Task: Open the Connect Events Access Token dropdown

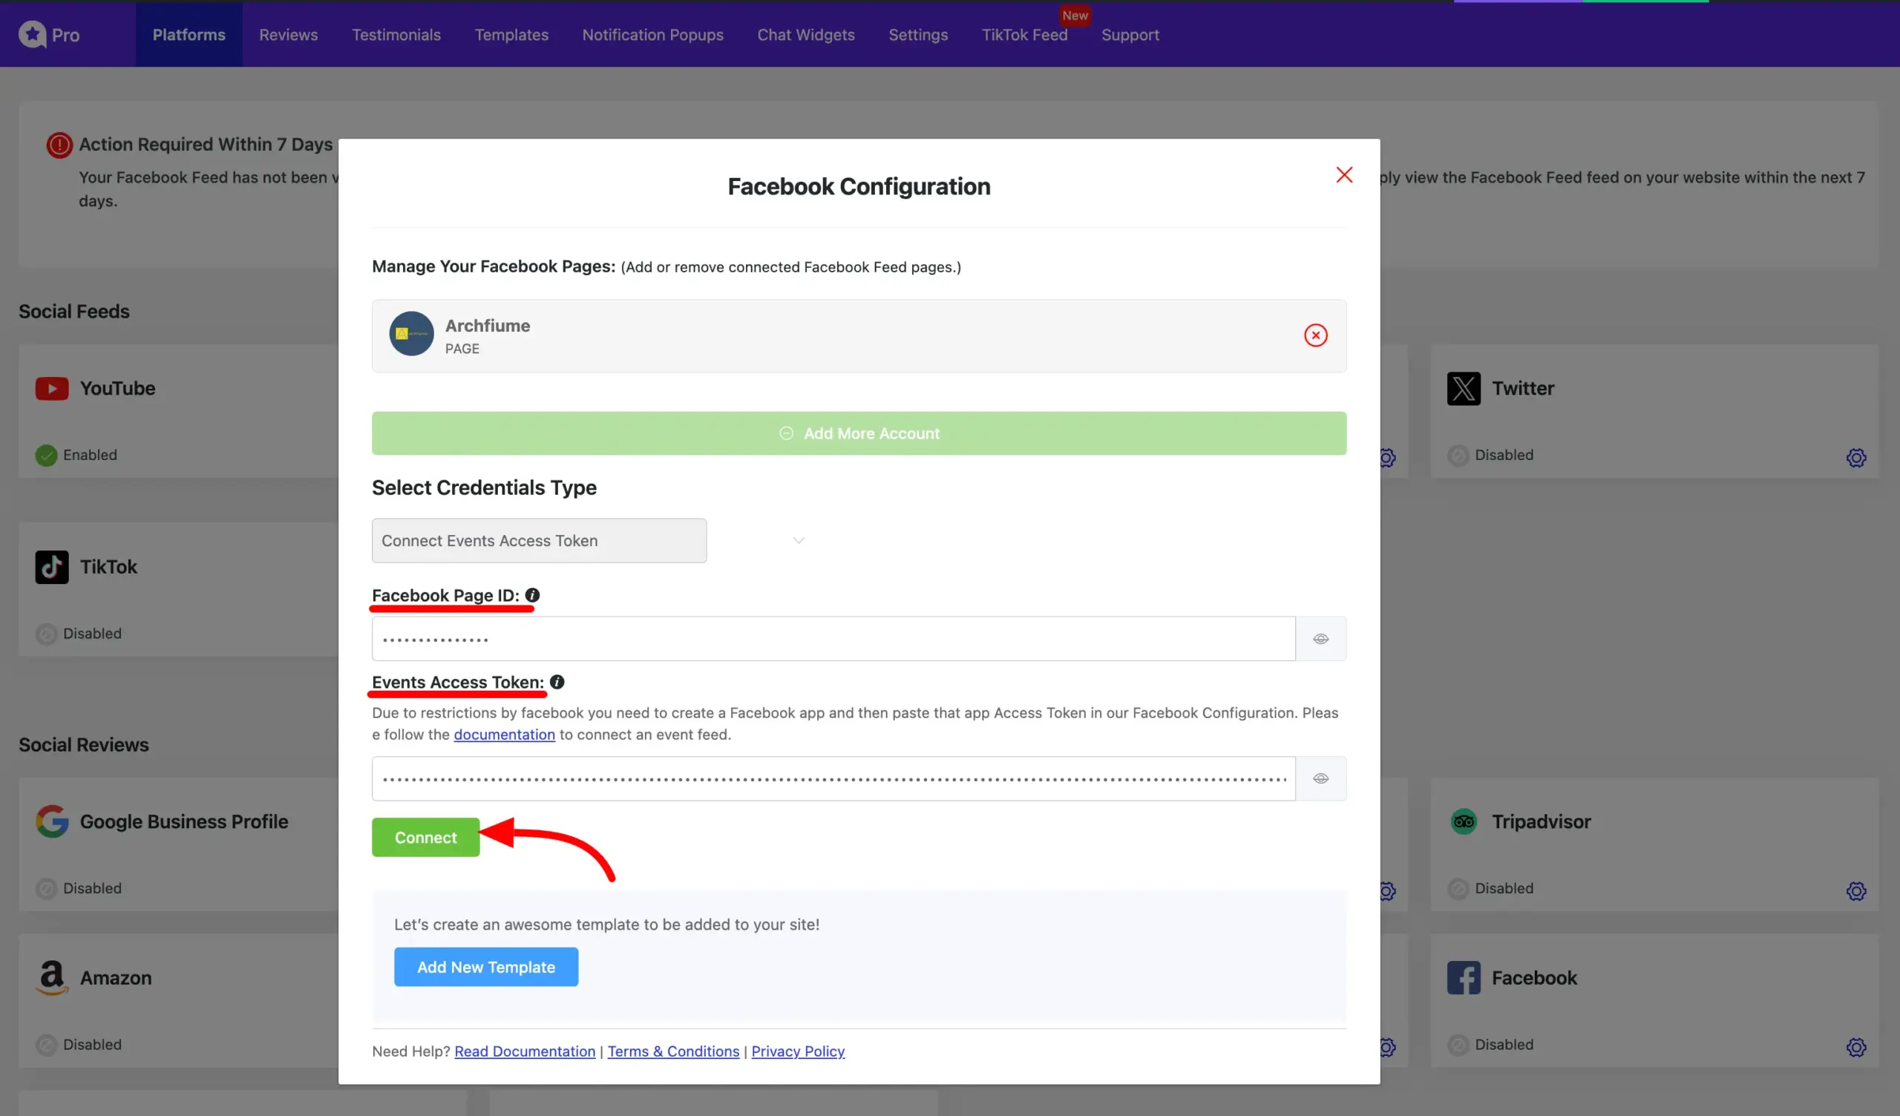Action: [x=538, y=540]
